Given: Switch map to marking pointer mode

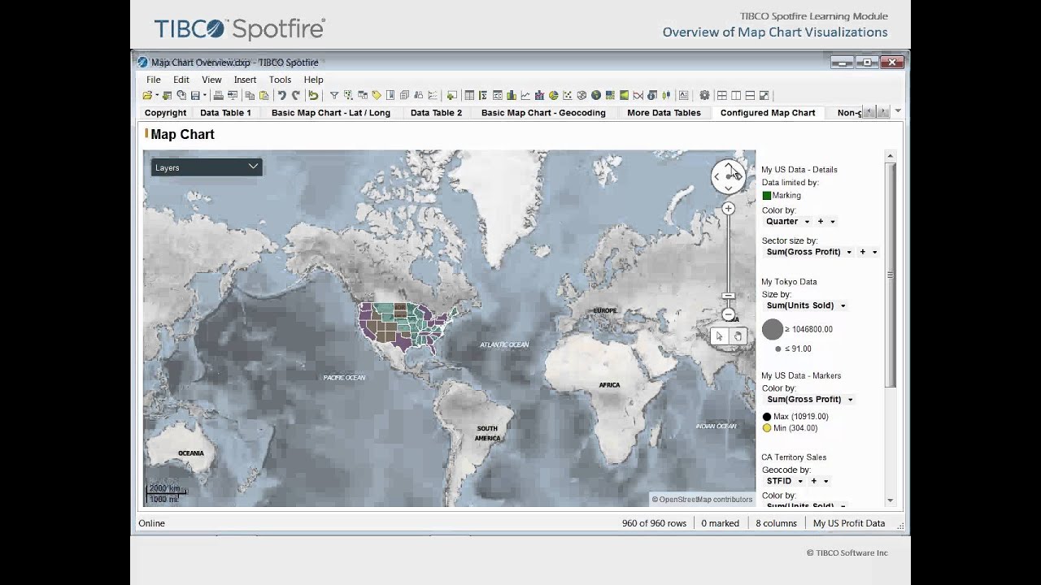Looking at the screenshot, I should [719, 336].
